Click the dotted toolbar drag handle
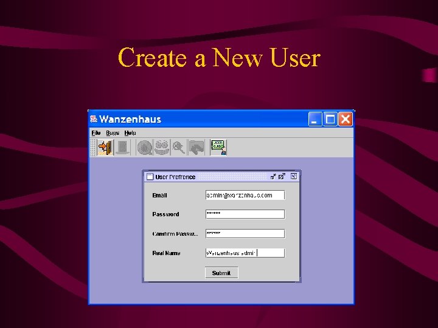Screen dimensions: 438x328 tap(93, 147)
